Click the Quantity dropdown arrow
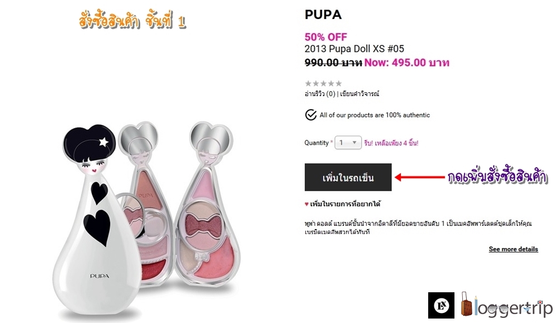This screenshot has height=323, width=559. [x=354, y=142]
